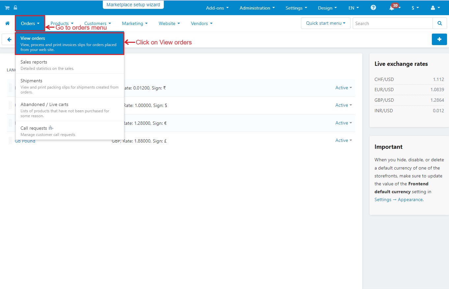Click the Orders menu tab
Image resolution: width=449 pixels, height=289 pixels.
tap(30, 23)
